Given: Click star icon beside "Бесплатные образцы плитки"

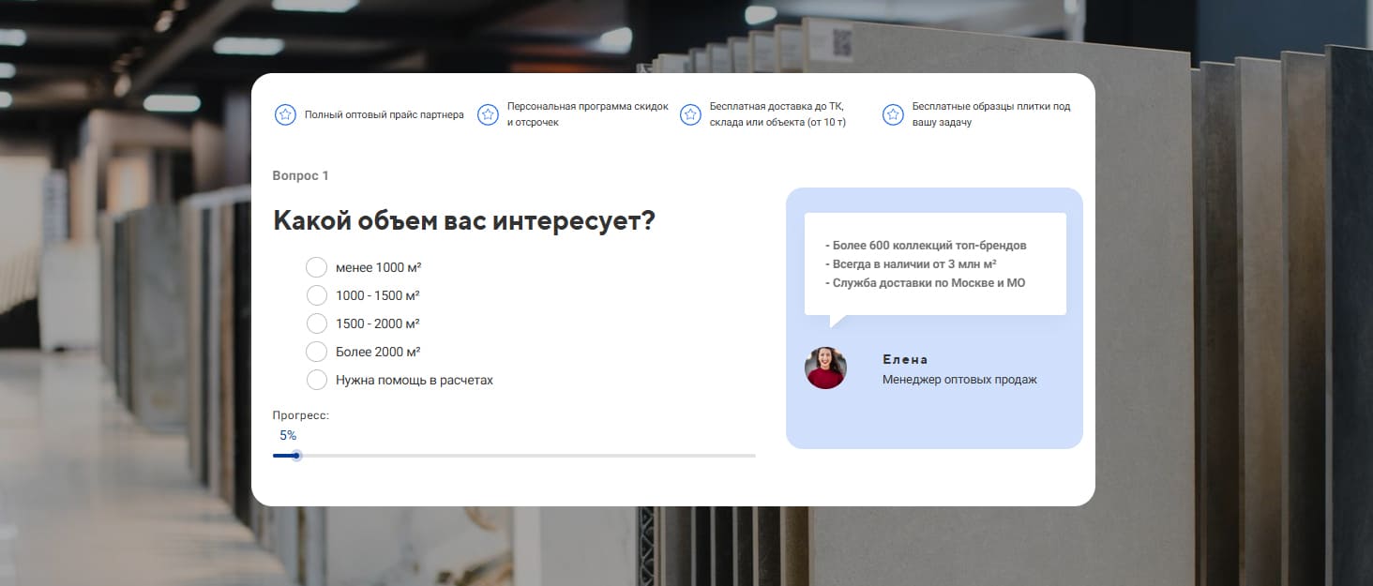Looking at the screenshot, I should coord(893,114).
